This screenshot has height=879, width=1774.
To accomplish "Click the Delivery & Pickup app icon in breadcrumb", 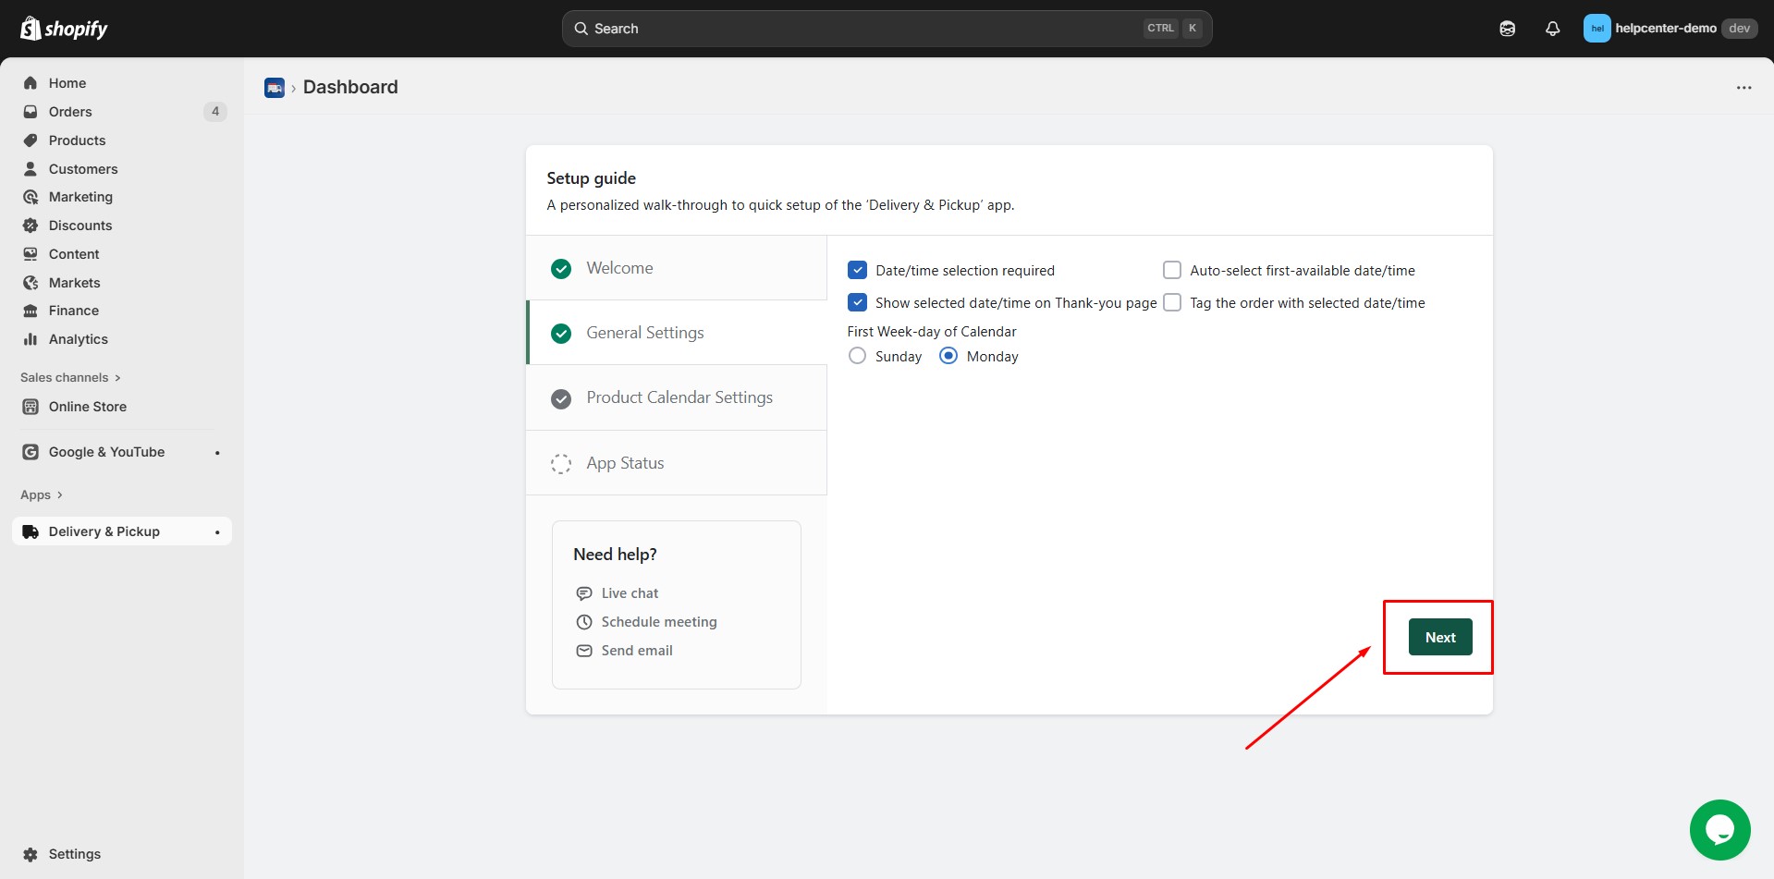I will pyautogui.click(x=275, y=88).
